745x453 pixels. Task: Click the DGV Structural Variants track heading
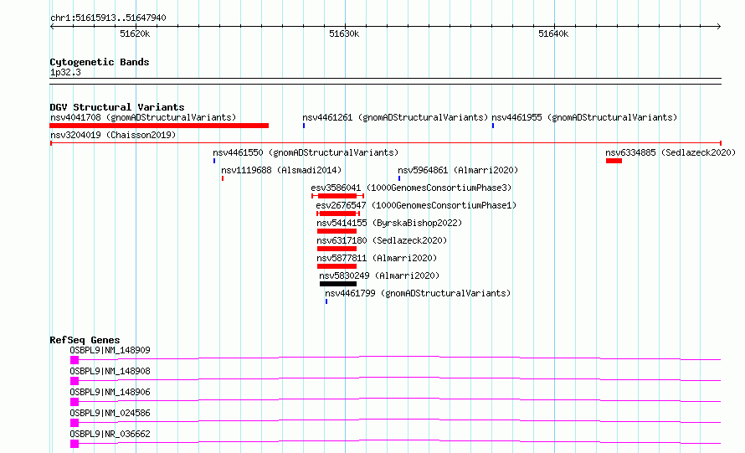(x=117, y=107)
